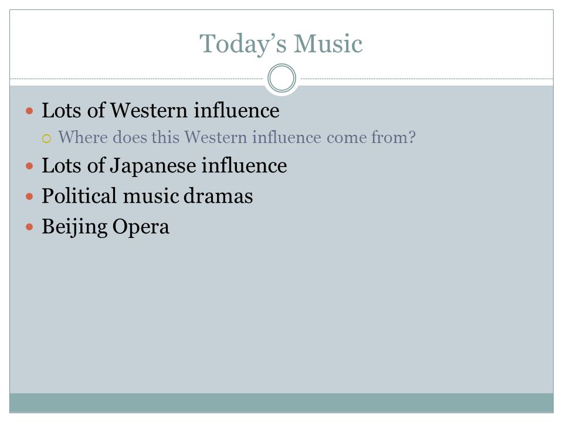563x422 pixels.
Task: Click the orange bullet beside "Political music dramas"
Action: [x=29, y=197]
